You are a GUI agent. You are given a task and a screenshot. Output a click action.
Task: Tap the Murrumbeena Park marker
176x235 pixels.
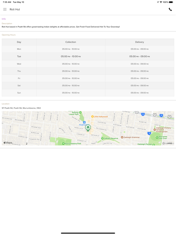[63, 144]
